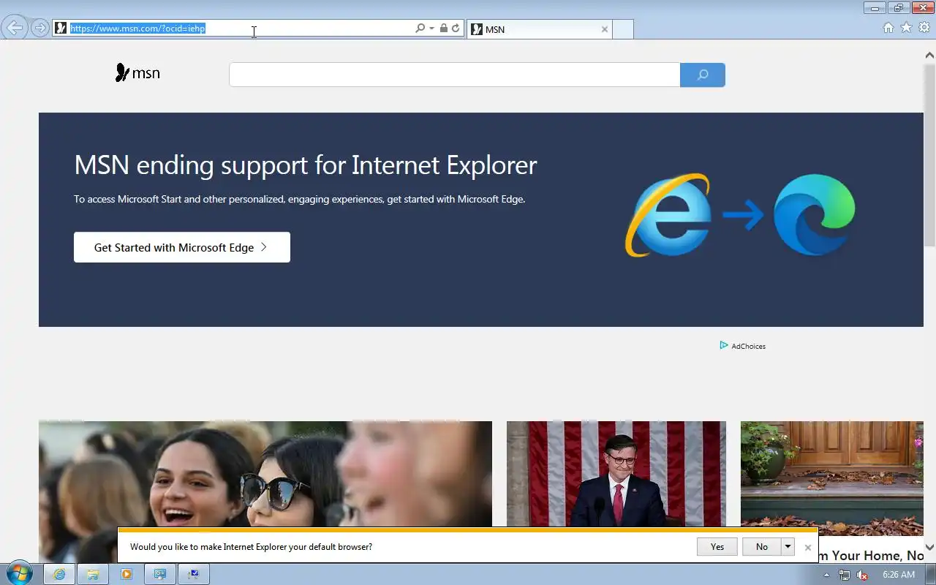
Task: Close the MSN tab
Action: tap(605, 29)
